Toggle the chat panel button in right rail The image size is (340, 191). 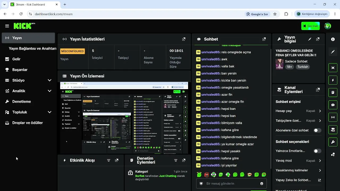coord(333,105)
